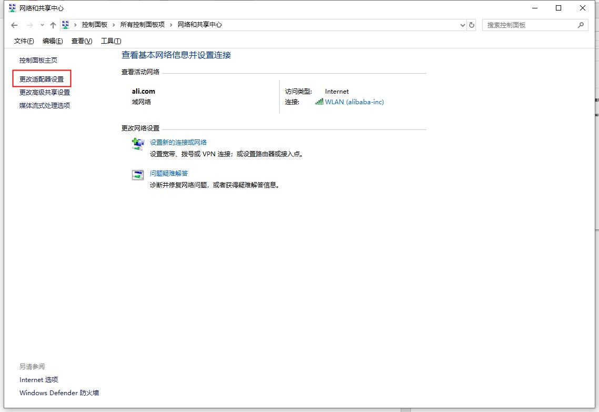Expand the address bar history dropdown
The height and width of the screenshot is (412, 599).
tap(463, 25)
